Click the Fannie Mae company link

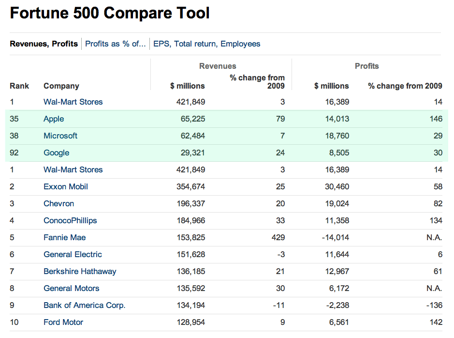65,237
